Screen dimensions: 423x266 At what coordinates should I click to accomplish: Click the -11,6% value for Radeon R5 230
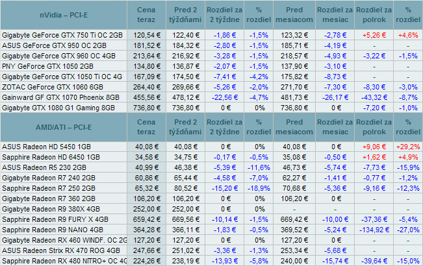point(259,167)
